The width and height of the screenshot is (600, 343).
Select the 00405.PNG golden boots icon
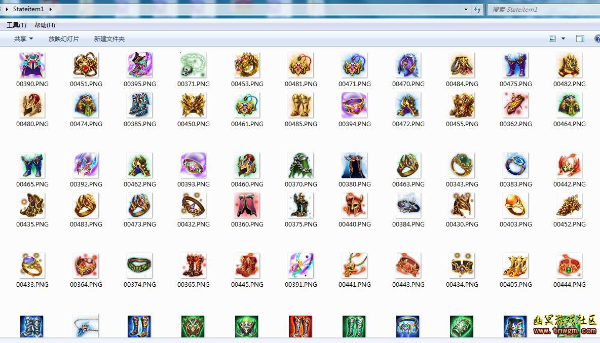(515, 265)
